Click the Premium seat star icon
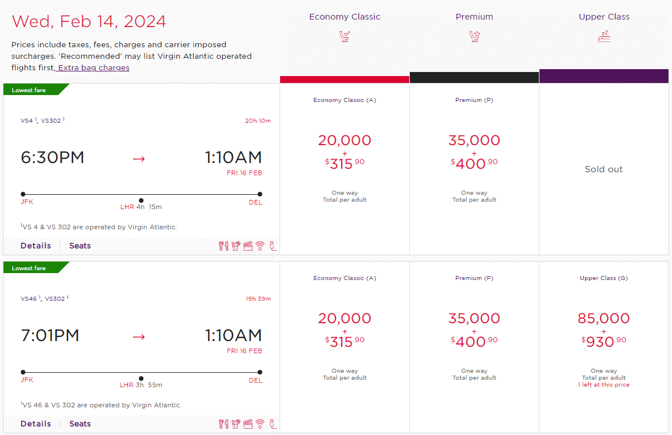This screenshot has width=672, height=435. [x=474, y=37]
